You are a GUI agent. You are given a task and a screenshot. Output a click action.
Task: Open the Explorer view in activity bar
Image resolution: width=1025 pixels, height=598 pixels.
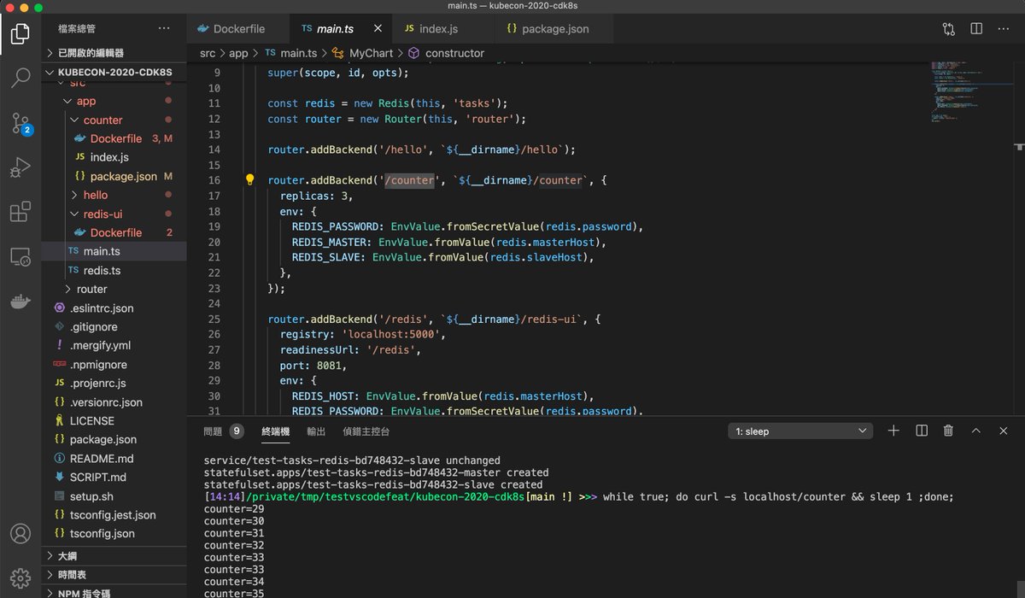click(20, 34)
